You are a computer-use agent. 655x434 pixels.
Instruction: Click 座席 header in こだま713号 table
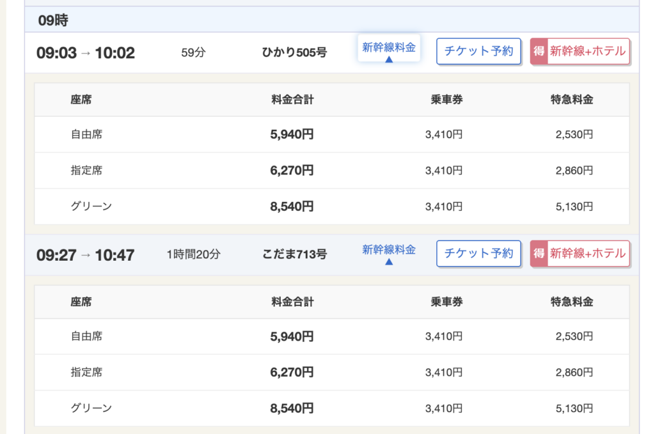coord(81,302)
